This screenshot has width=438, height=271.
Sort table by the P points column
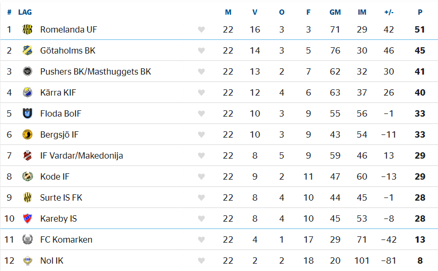click(420, 12)
